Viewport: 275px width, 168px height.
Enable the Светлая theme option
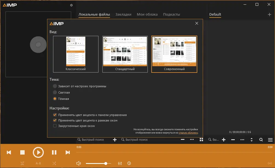point(55,92)
